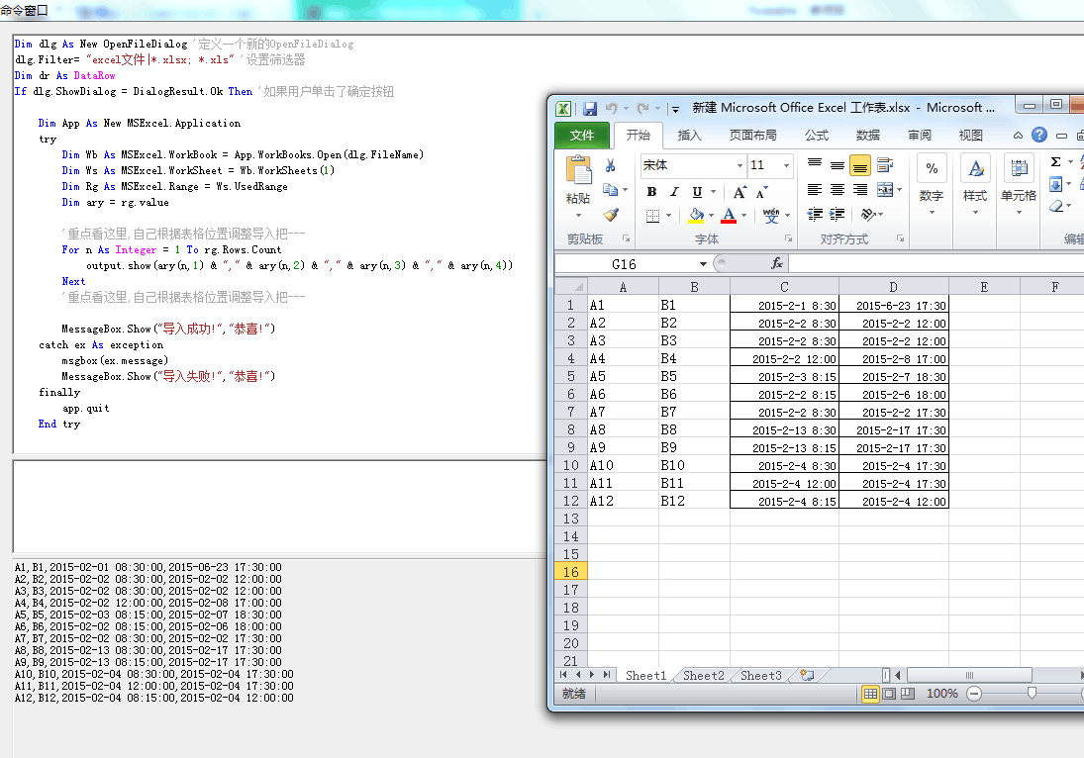Click the Redo arrow in Excel quick access toolbar
Image resolution: width=1084 pixels, height=758 pixels.
[x=642, y=109]
